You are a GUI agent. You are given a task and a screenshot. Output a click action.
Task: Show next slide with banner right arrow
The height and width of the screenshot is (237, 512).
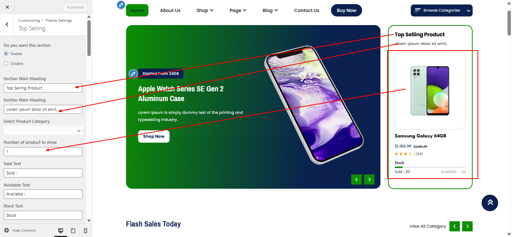pyautogui.click(x=369, y=179)
